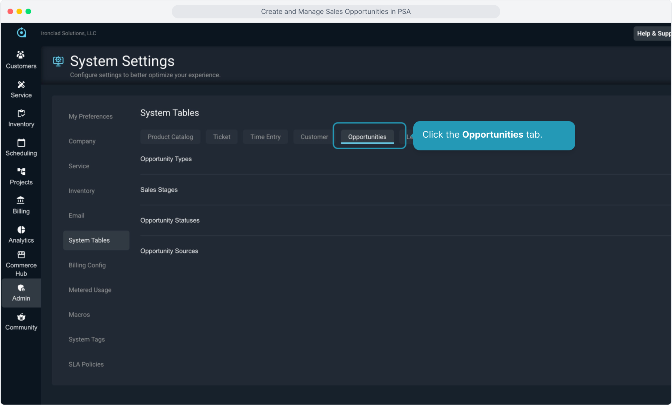Open the Analytics pie chart icon

(x=21, y=229)
